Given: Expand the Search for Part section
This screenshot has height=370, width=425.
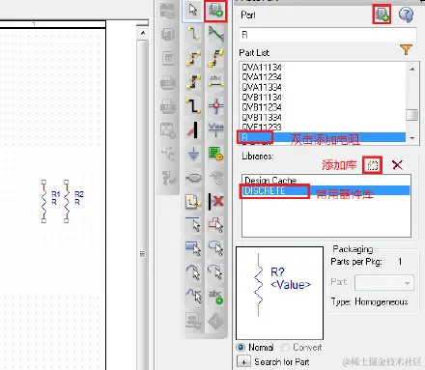Looking at the screenshot, I should point(243,362).
